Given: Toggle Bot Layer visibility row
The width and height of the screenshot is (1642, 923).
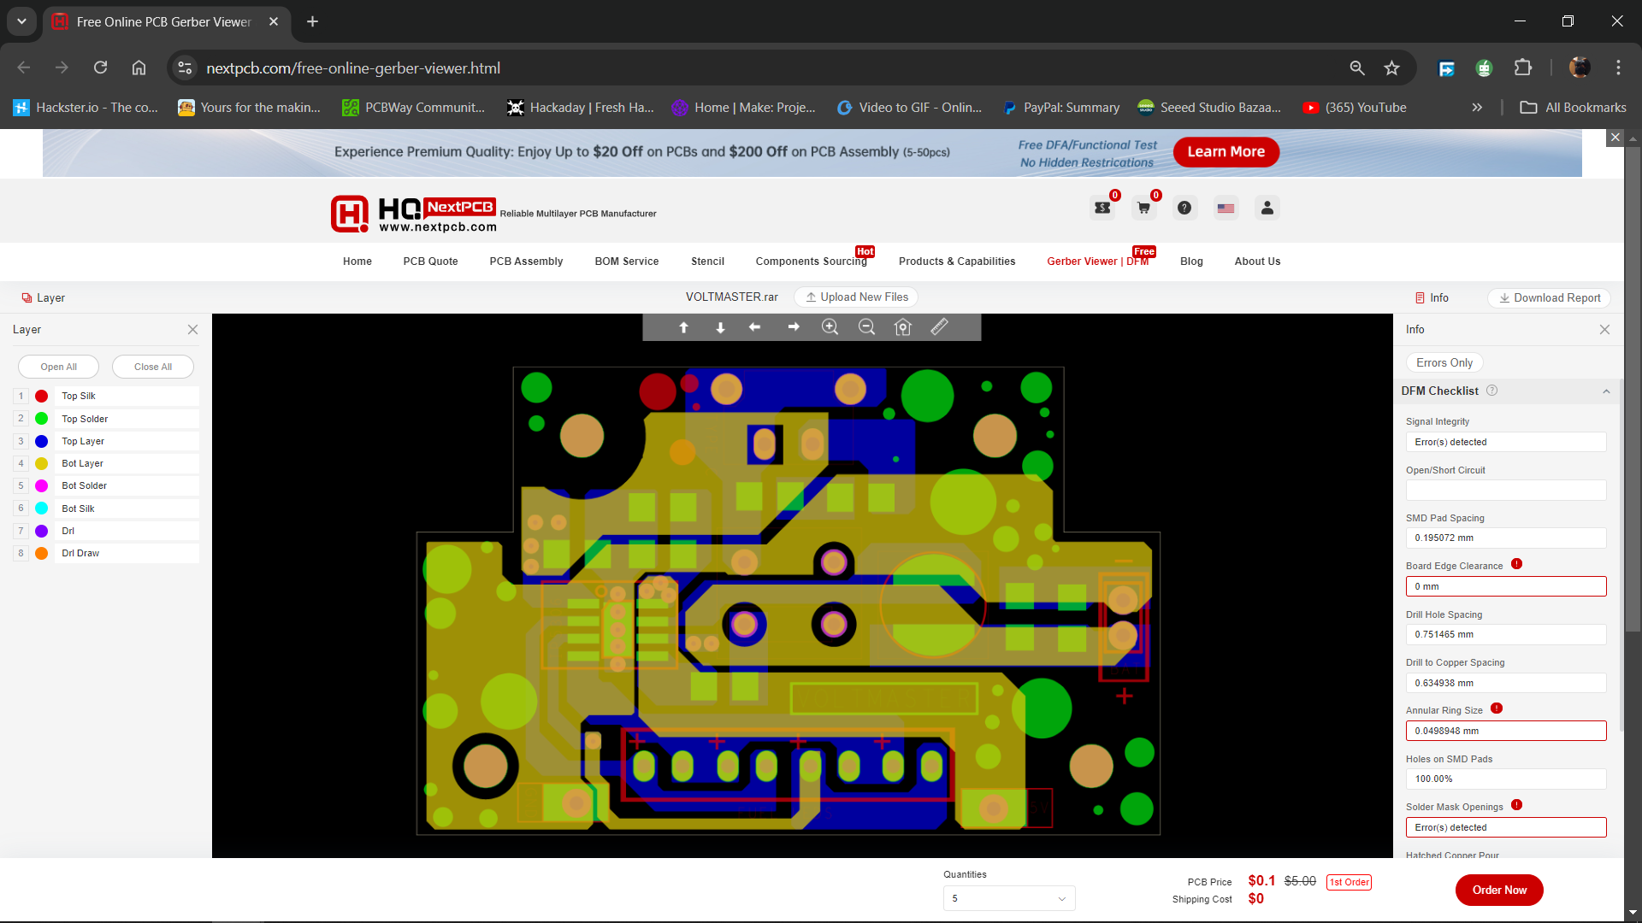Looking at the screenshot, I should [82, 463].
